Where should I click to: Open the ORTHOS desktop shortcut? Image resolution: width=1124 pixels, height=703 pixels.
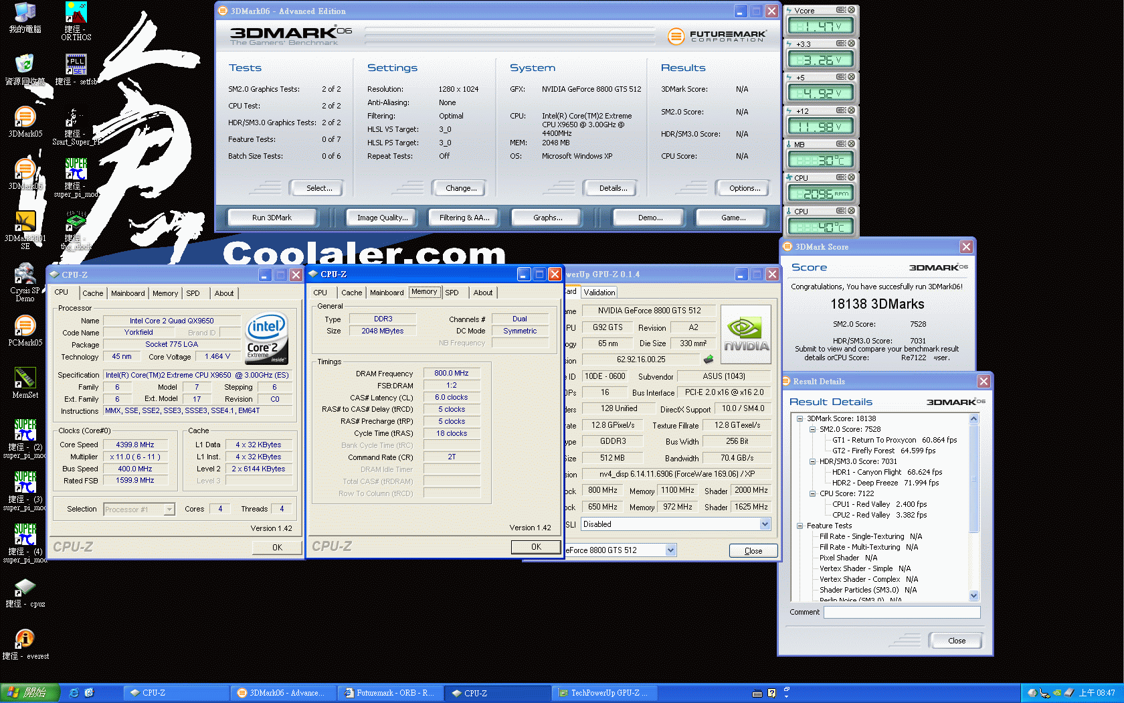76,21
